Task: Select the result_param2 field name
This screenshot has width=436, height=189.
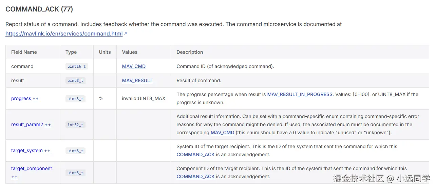Action: 27,125
